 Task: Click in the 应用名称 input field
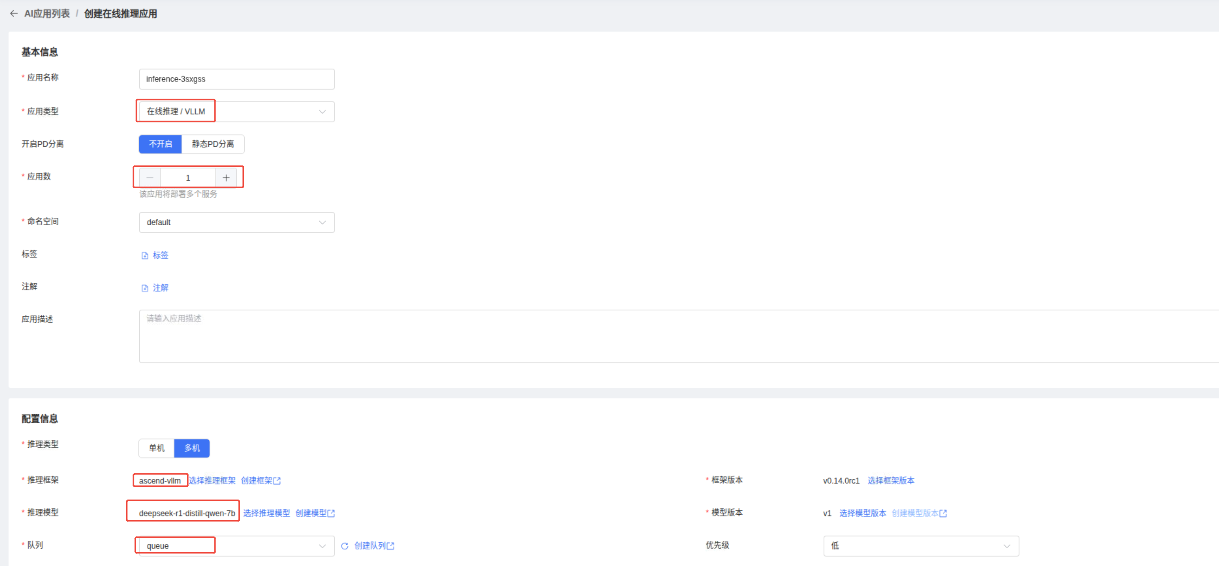pos(237,79)
